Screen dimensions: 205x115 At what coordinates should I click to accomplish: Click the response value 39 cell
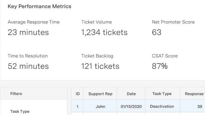(193, 106)
